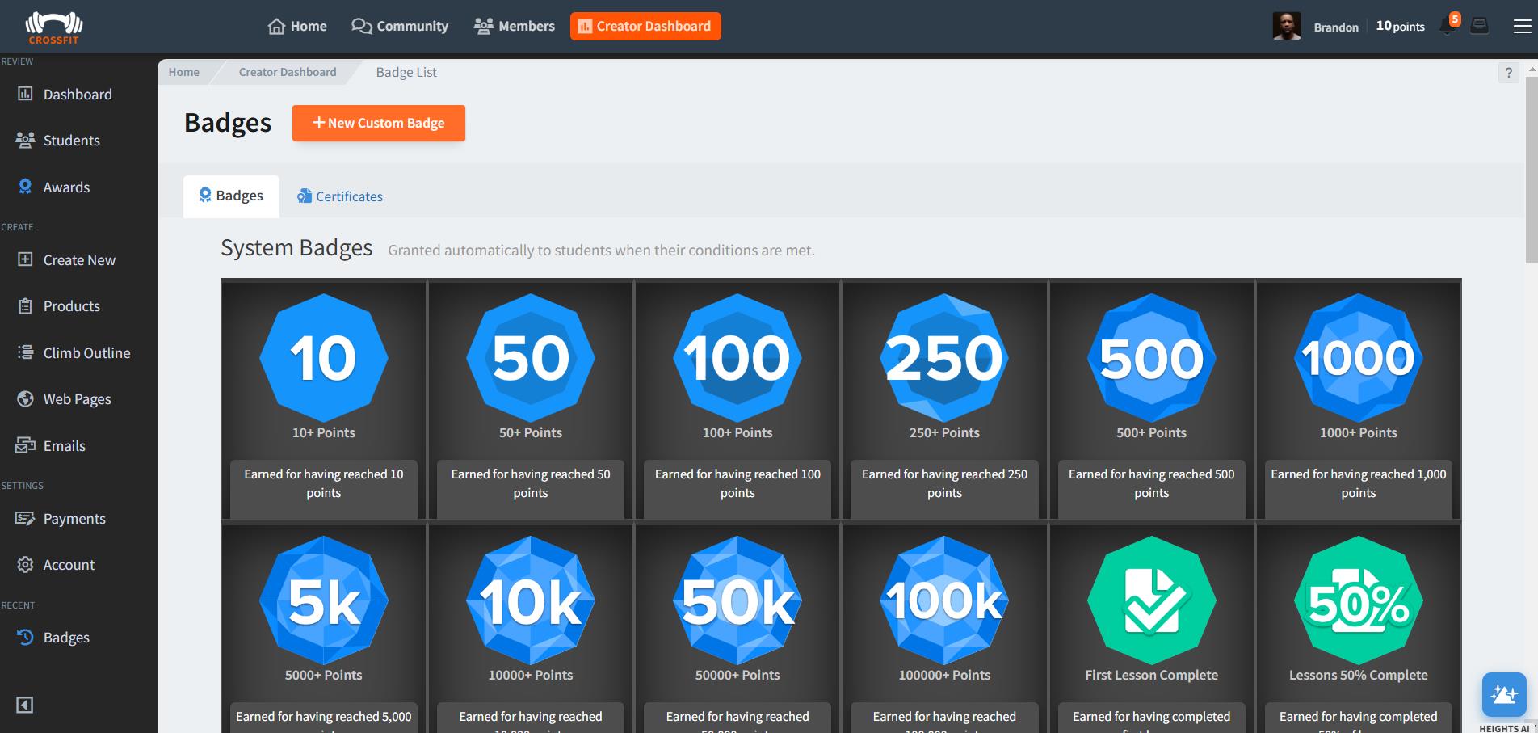
Task: Click the 10k points badge icon
Action: [x=531, y=600]
